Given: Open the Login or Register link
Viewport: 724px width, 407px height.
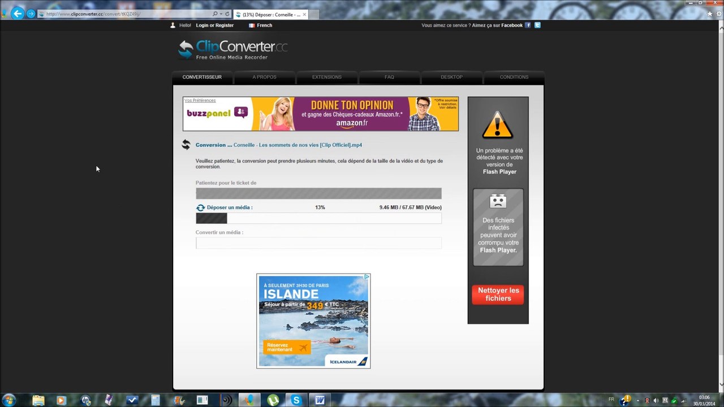Looking at the screenshot, I should click(214, 25).
